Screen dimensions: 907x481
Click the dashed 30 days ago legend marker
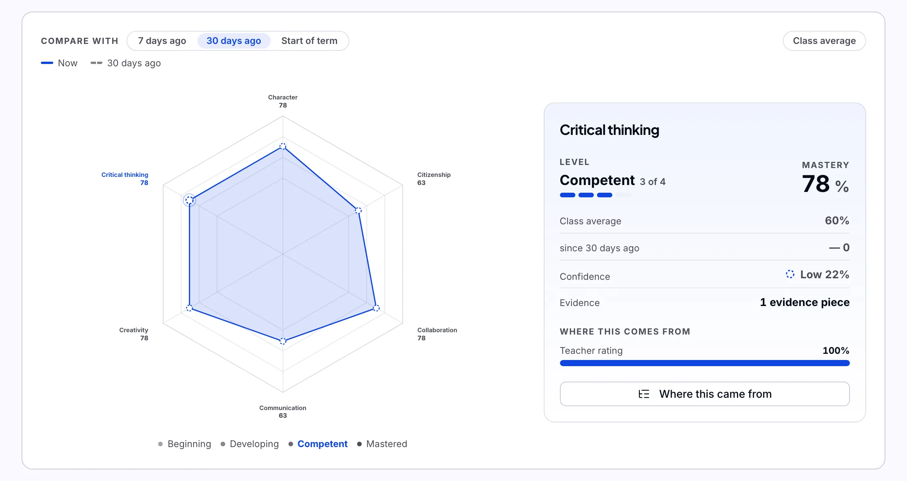pos(96,63)
